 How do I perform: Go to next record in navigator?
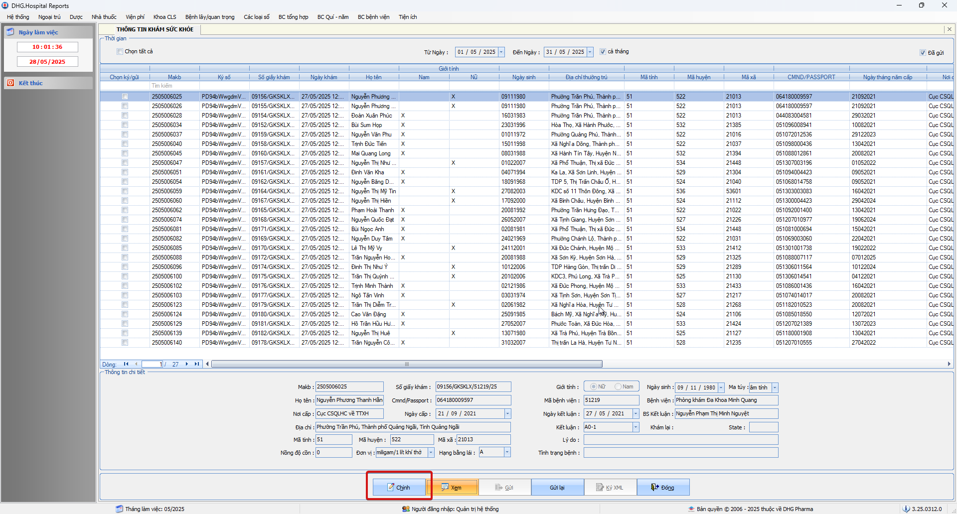coord(187,364)
